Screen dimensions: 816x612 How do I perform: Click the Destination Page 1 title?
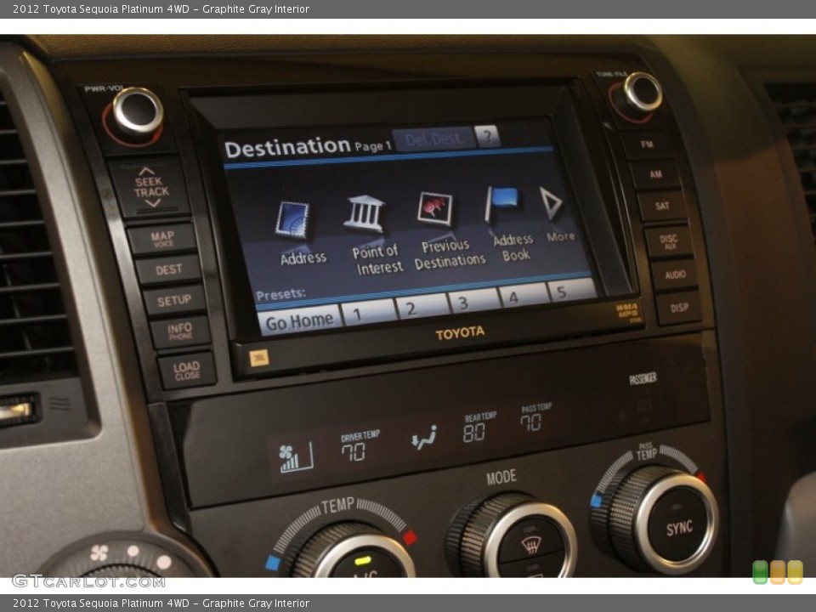coord(308,147)
